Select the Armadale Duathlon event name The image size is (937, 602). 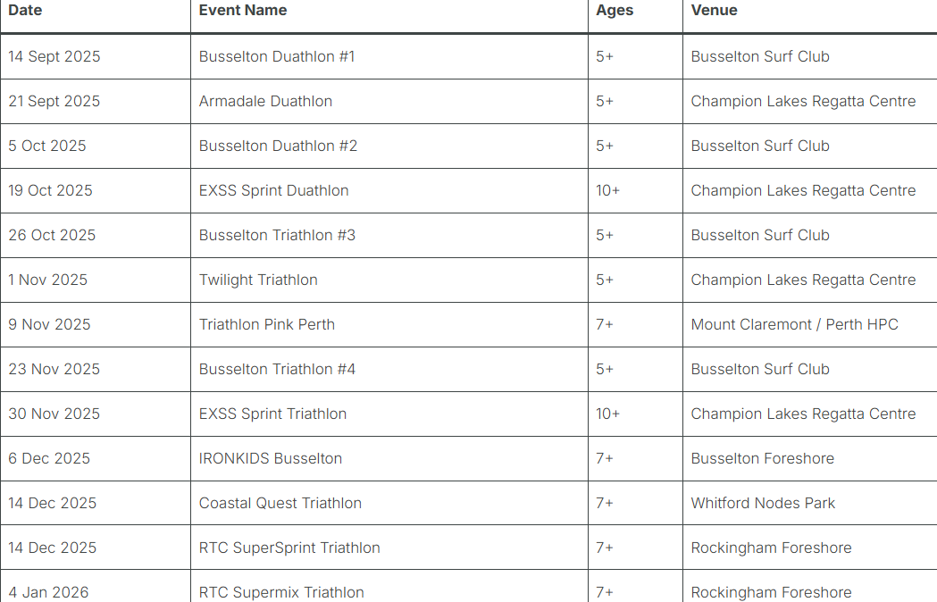(265, 101)
